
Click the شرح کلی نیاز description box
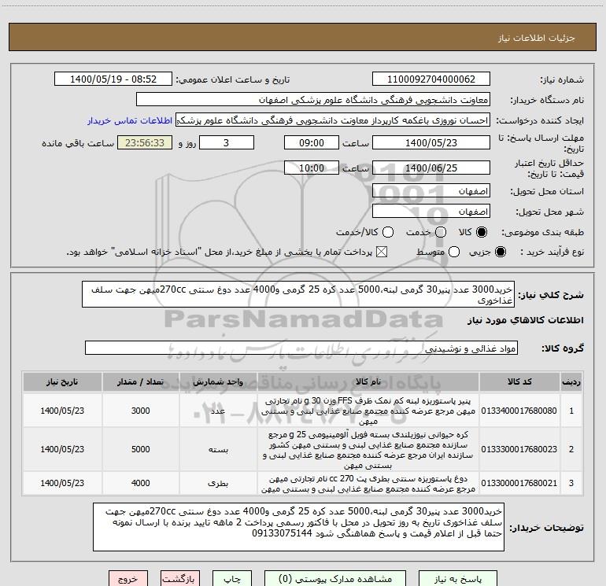tap(298, 294)
